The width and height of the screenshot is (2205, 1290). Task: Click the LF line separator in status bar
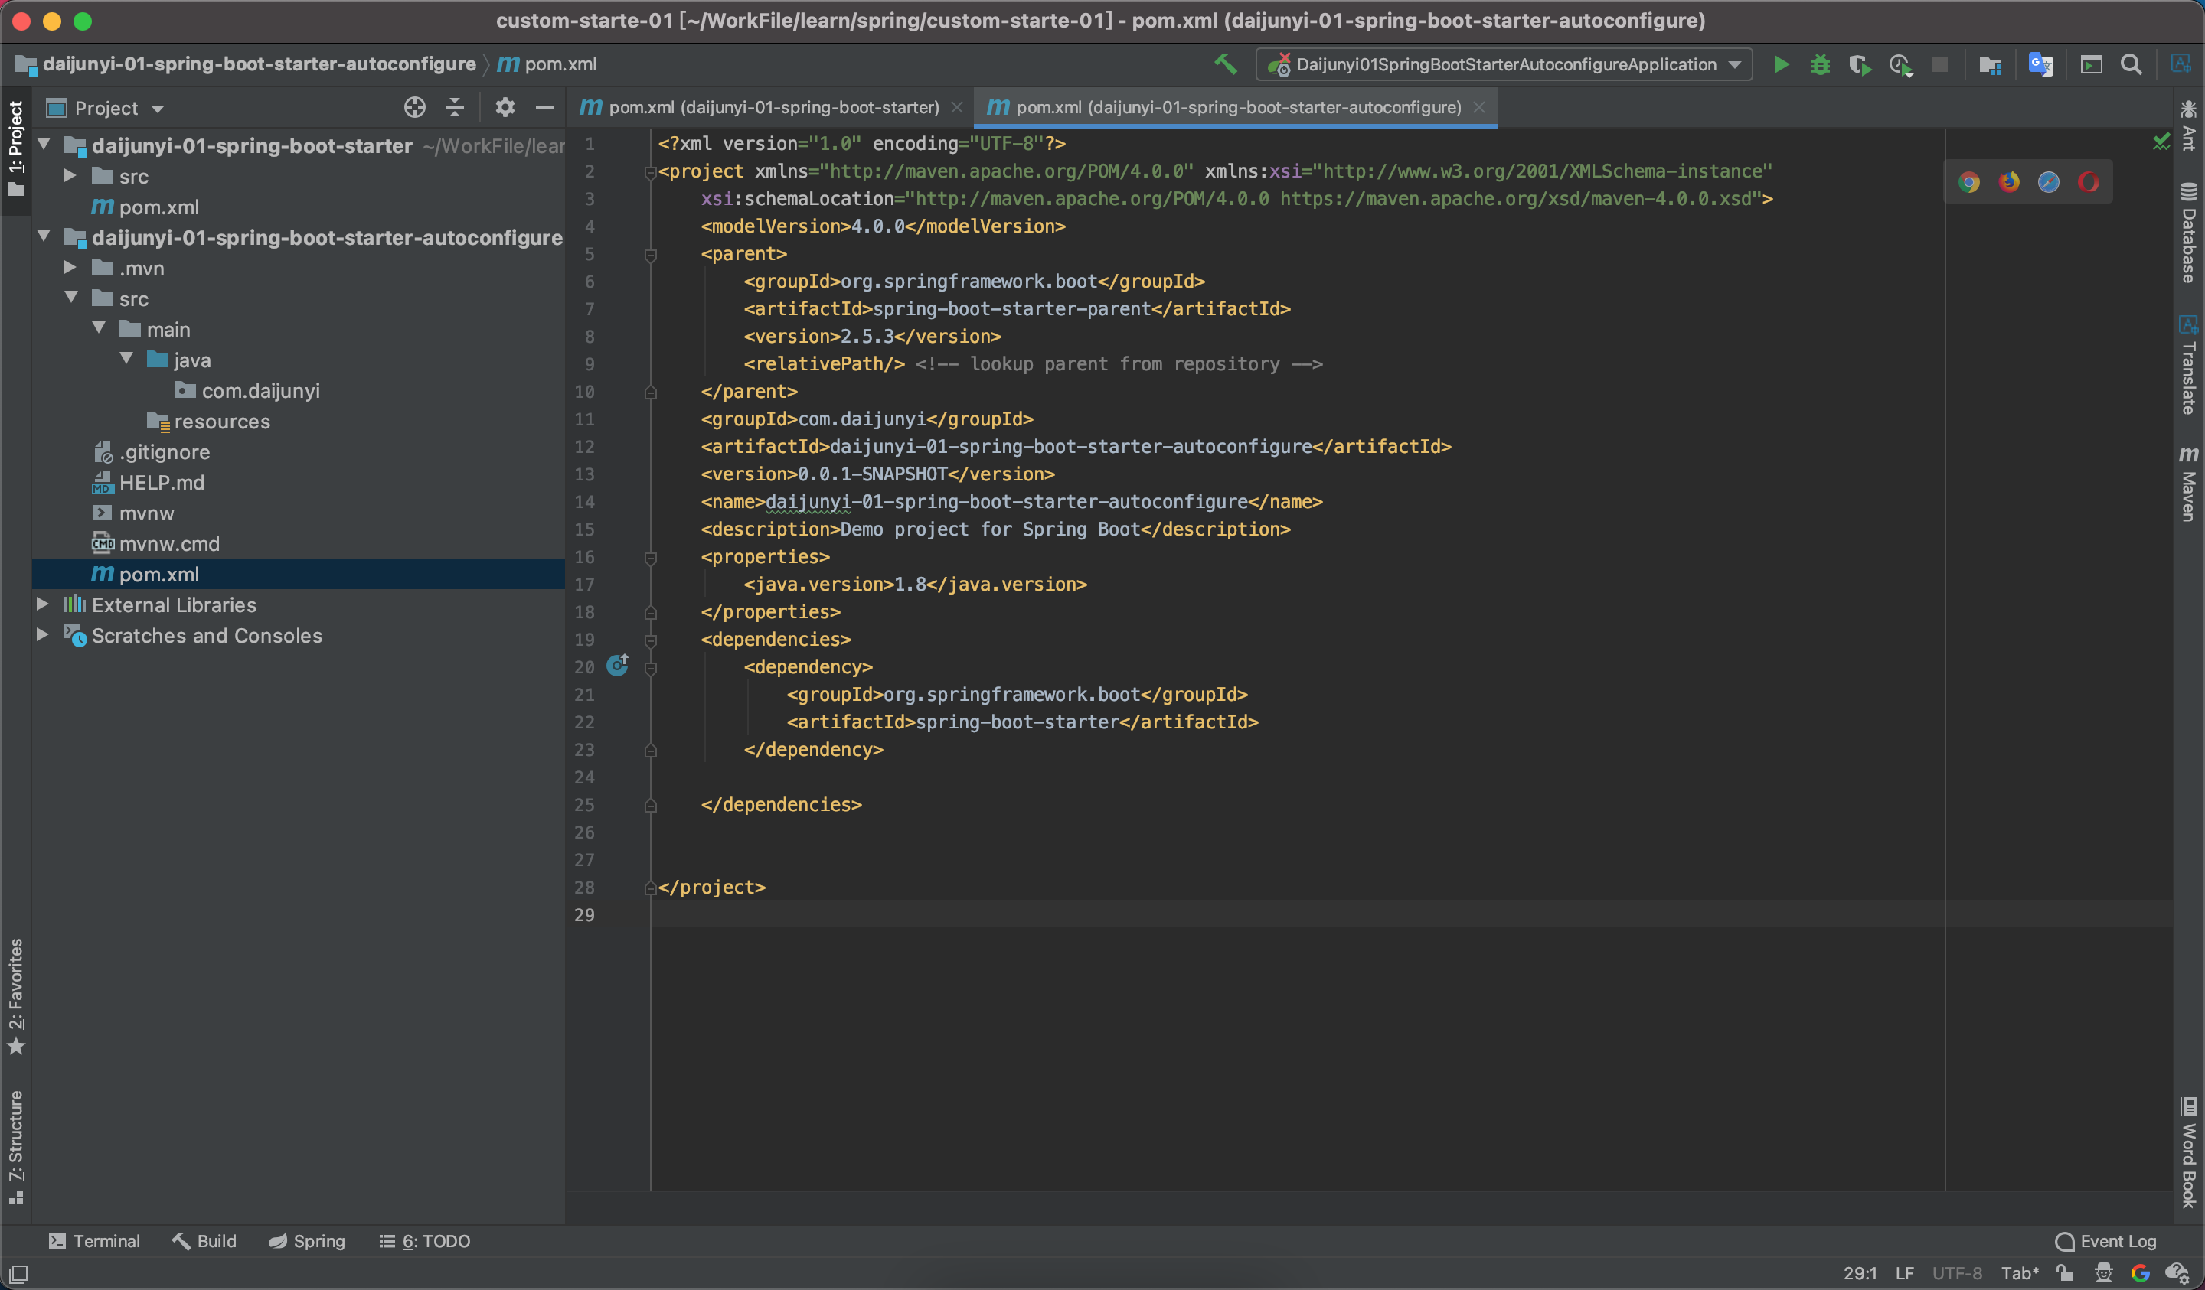point(1905,1273)
